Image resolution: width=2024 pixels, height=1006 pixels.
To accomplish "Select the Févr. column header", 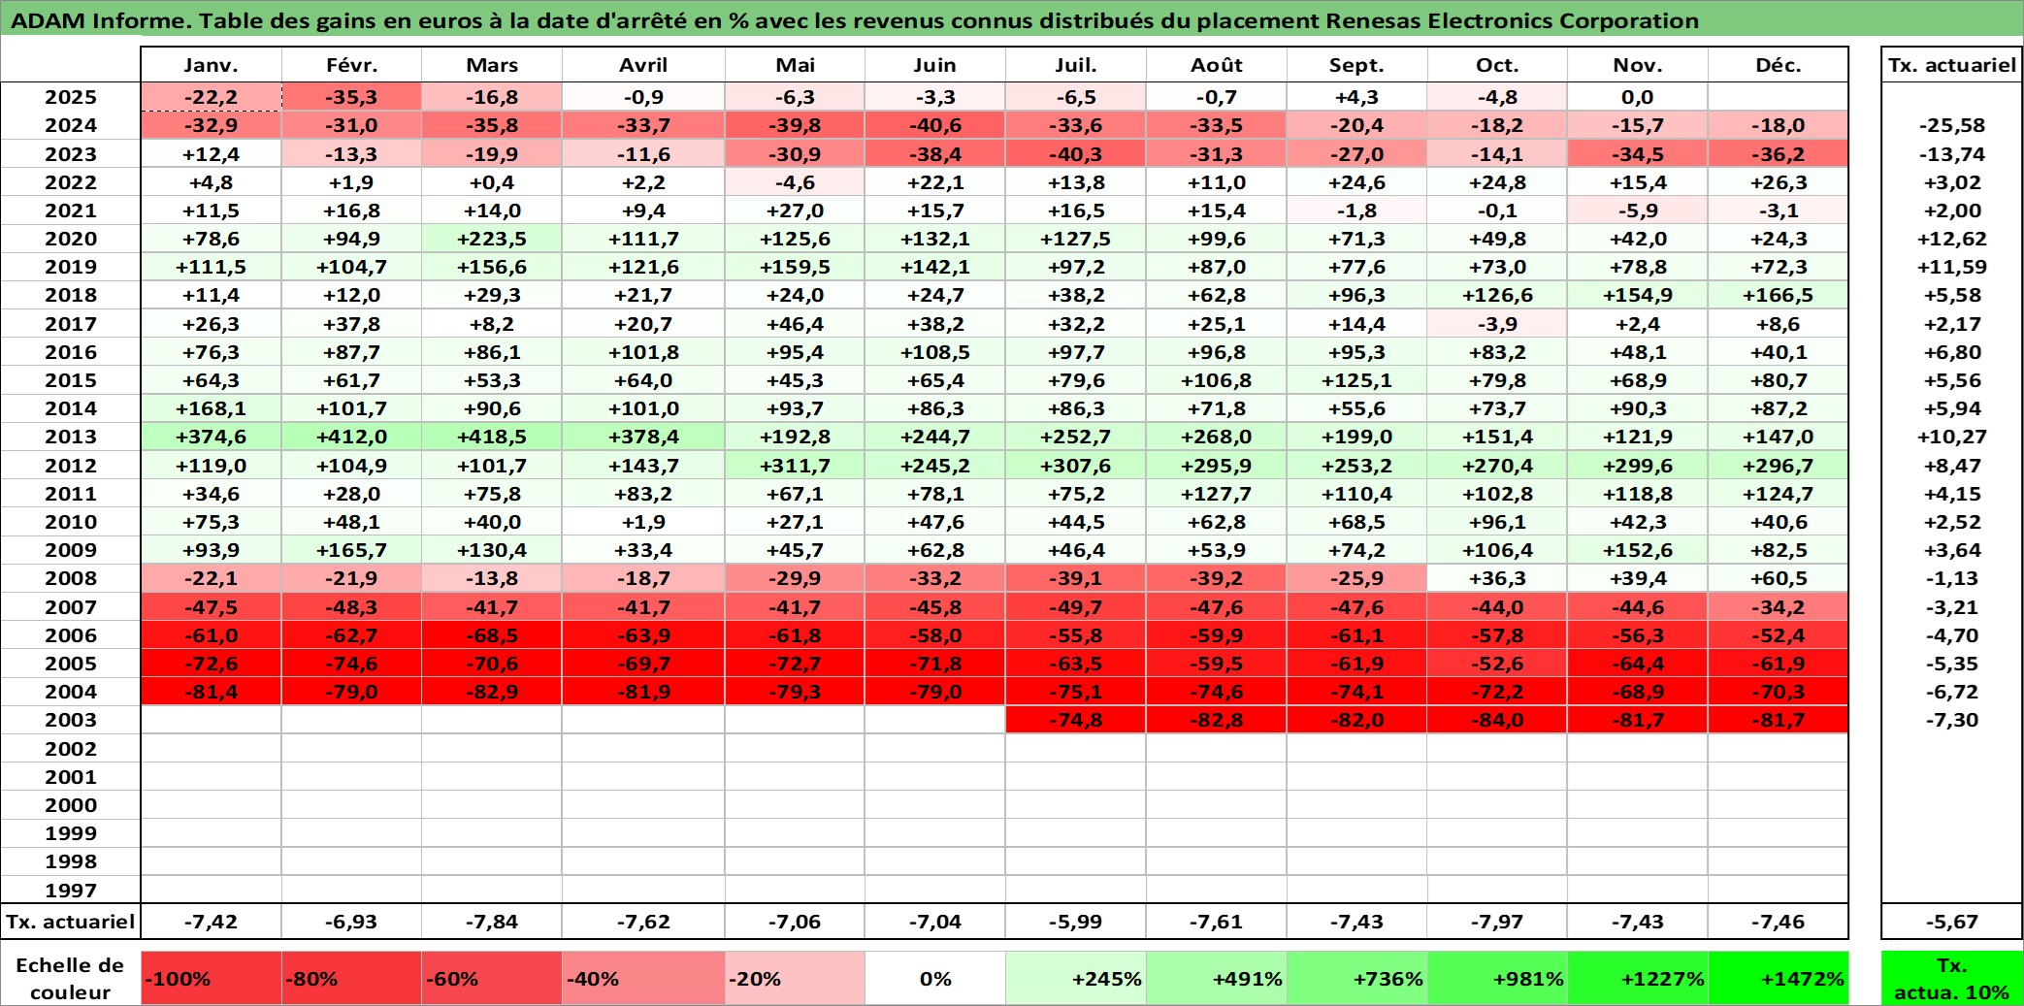I will pos(351,65).
